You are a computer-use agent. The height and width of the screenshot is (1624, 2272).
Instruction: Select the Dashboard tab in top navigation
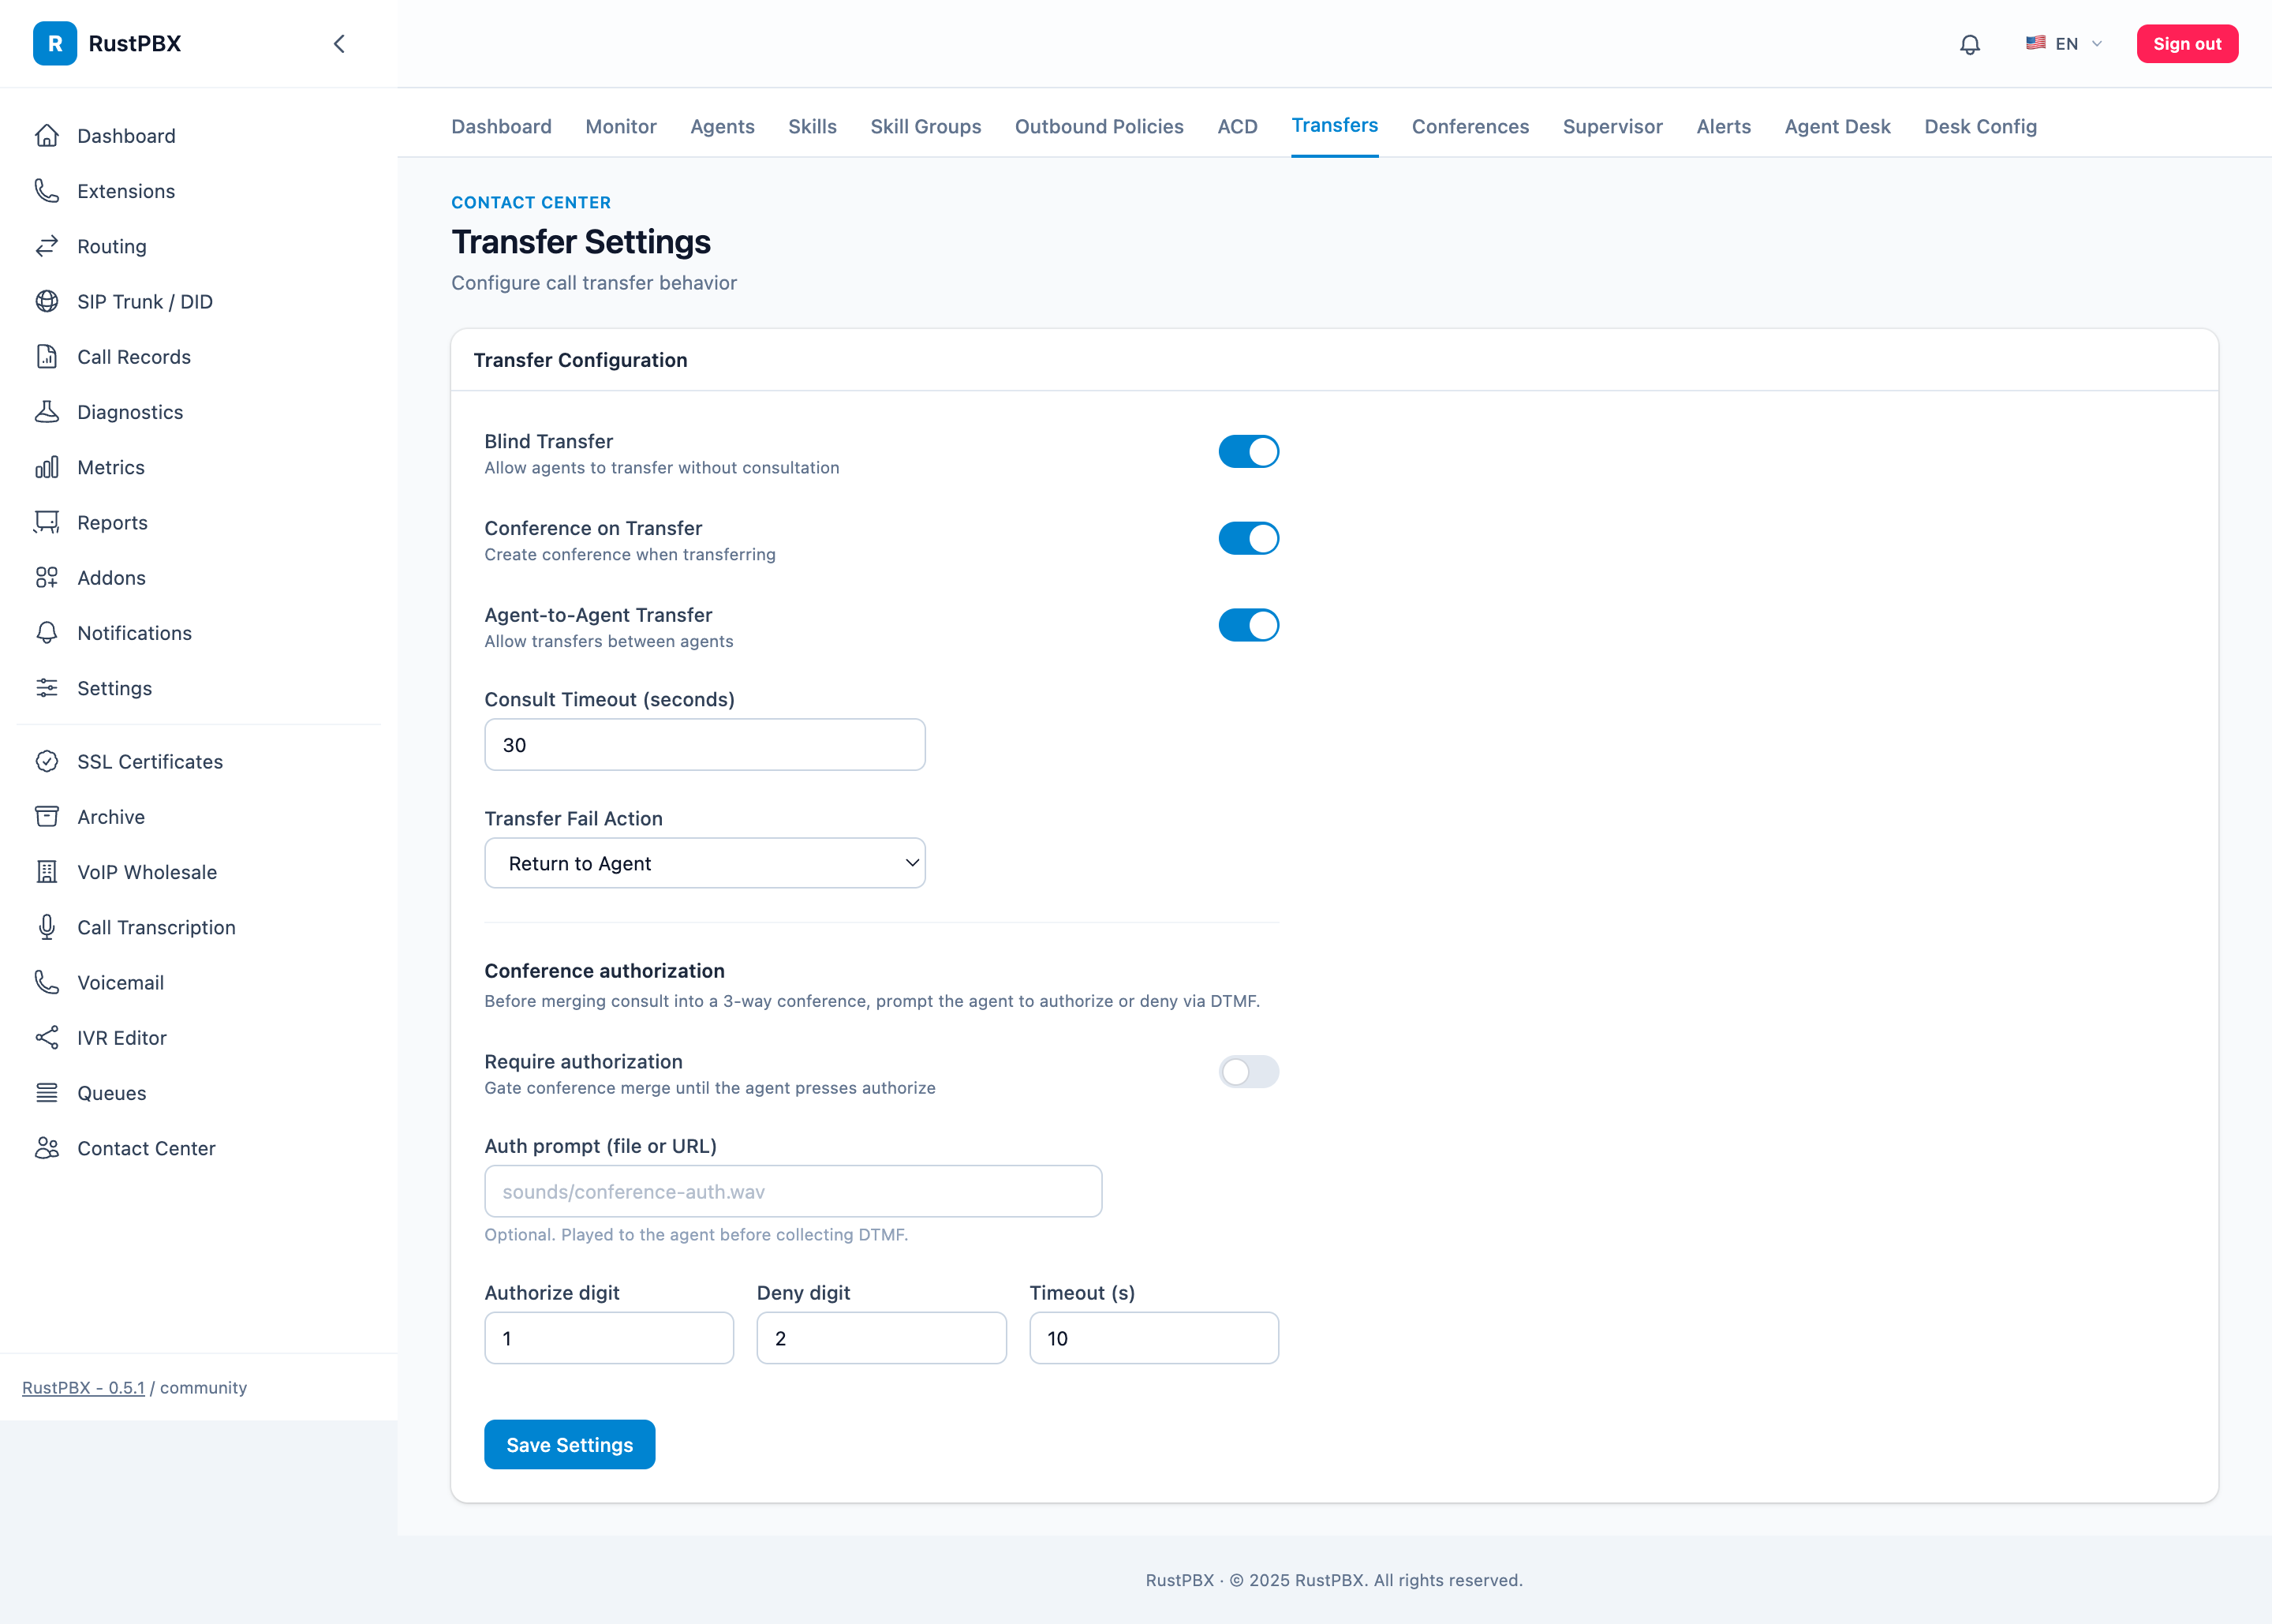[501, 126]
